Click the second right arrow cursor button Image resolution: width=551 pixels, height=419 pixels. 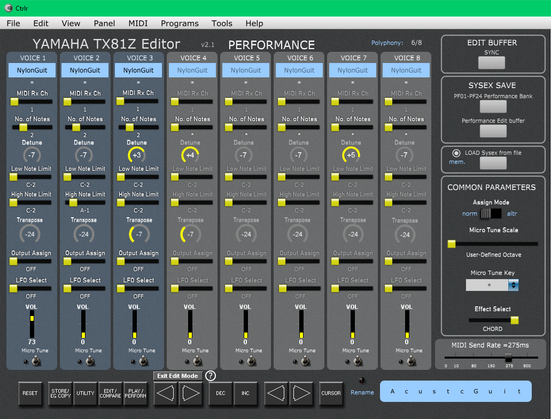pyautogui.click(x=301, y=393)
